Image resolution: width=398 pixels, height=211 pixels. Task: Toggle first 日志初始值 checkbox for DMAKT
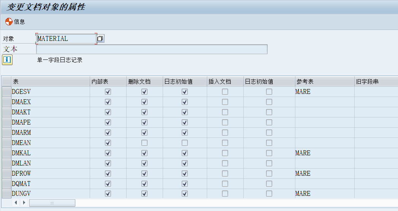pyautogui.click(x=185, y=112)
